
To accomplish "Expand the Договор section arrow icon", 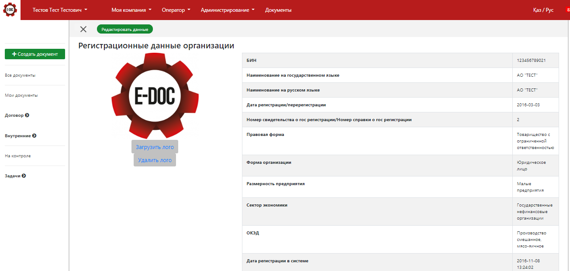I will pyautogui.click(x=27, y=115).
